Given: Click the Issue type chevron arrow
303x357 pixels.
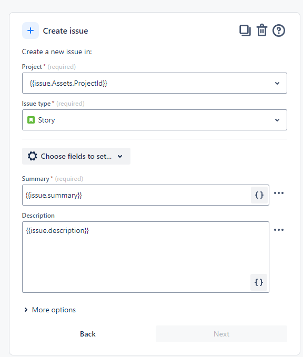Looking at the screenshot, I should 277,120.
